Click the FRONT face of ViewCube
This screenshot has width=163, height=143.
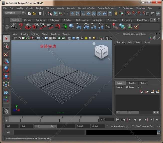(98, 53)
